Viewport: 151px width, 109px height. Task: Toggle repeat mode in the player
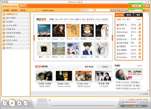pyautogui.click(x=141, y=103)
